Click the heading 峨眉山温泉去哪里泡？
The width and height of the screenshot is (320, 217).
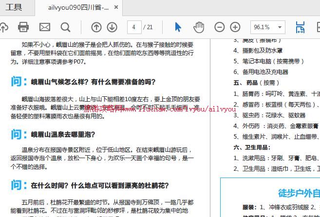click(63, 134)
